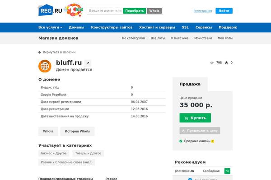Open Мои ставки page

click(203, 38)
